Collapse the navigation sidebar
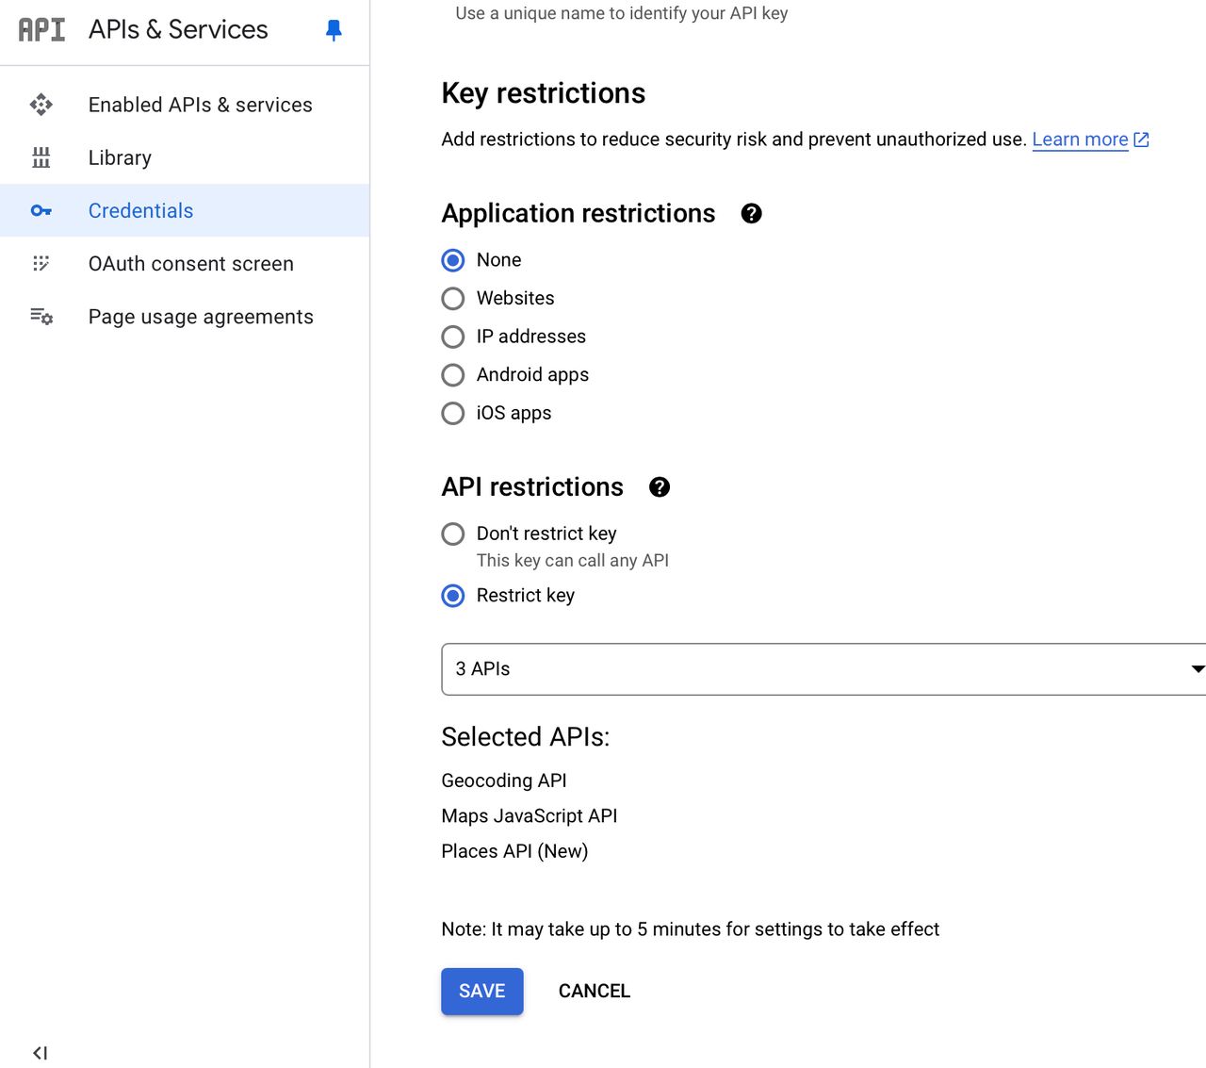 tap(39, 1053)
